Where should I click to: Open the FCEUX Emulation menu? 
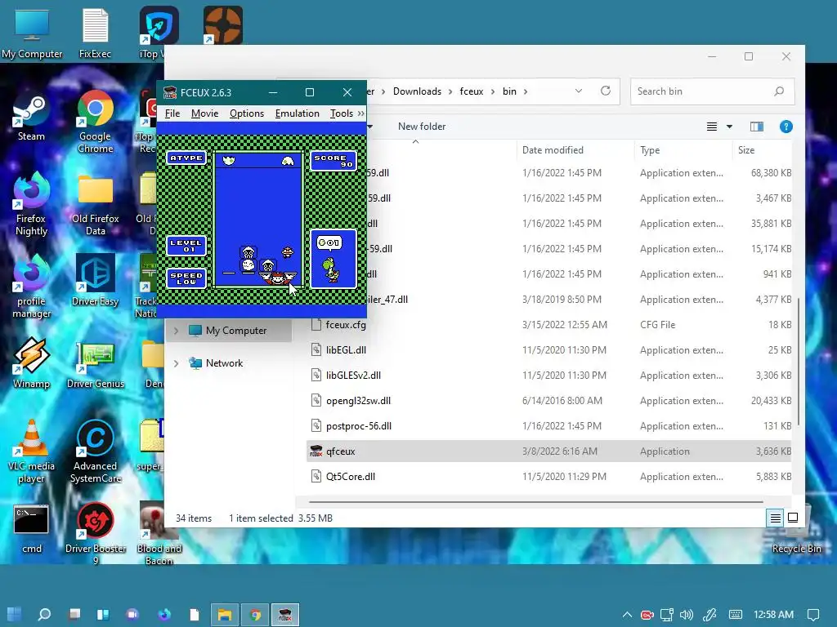point(297,113)
